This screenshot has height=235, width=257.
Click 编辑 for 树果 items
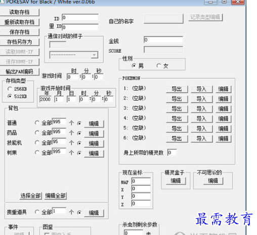pos(94,154)
